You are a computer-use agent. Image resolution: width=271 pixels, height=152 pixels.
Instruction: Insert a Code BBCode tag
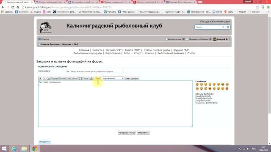point(62,78)
